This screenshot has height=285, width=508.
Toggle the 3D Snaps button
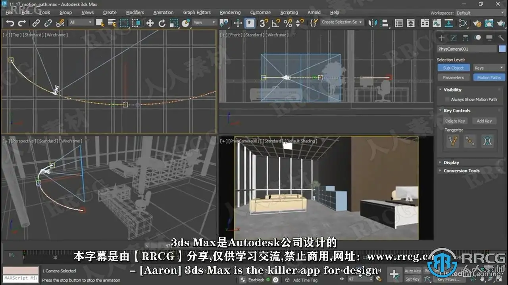point(264,23)
